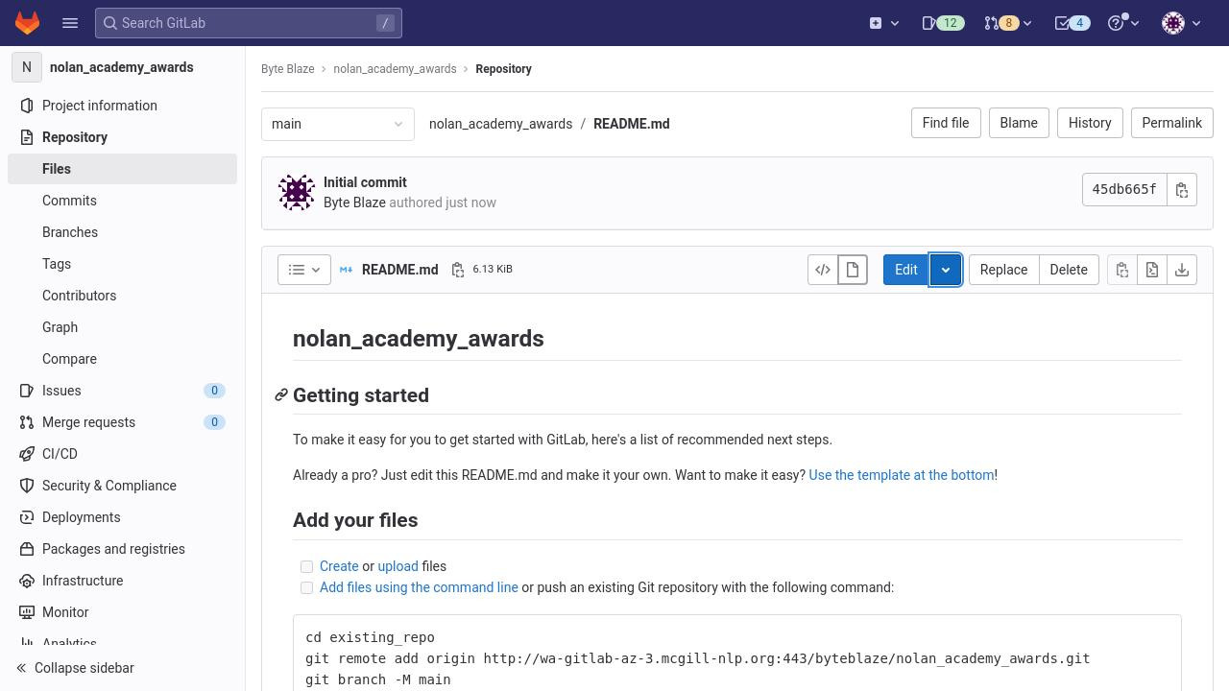
Task: Go to Files in sidebar
Action: [123, 169]
